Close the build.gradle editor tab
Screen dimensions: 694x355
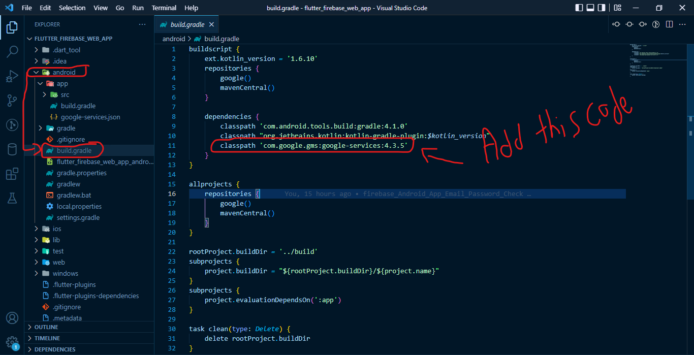211,24
